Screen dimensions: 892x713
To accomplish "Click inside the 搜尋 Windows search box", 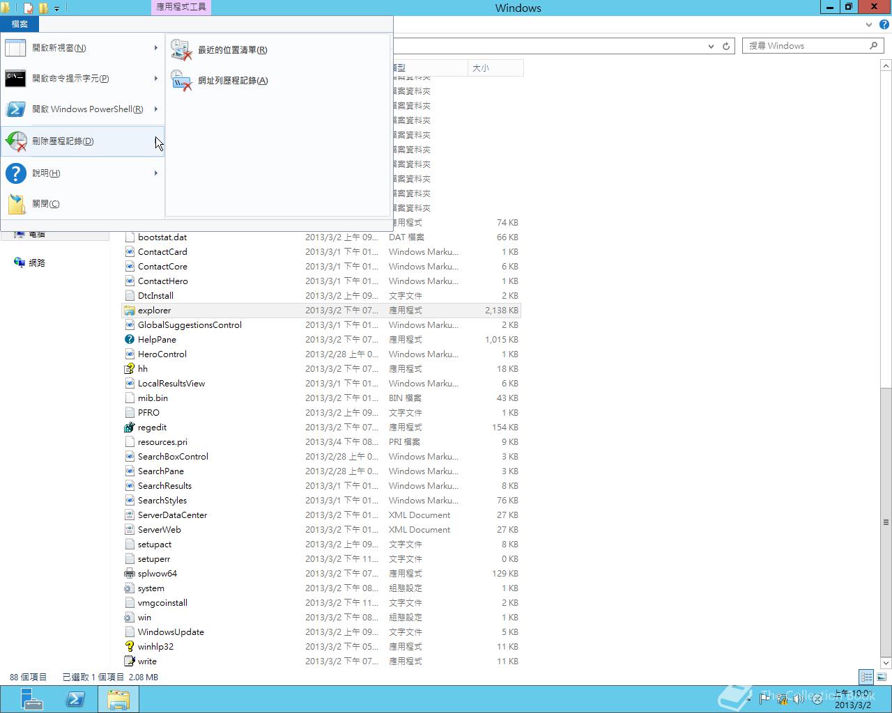I will pos(805,46).
